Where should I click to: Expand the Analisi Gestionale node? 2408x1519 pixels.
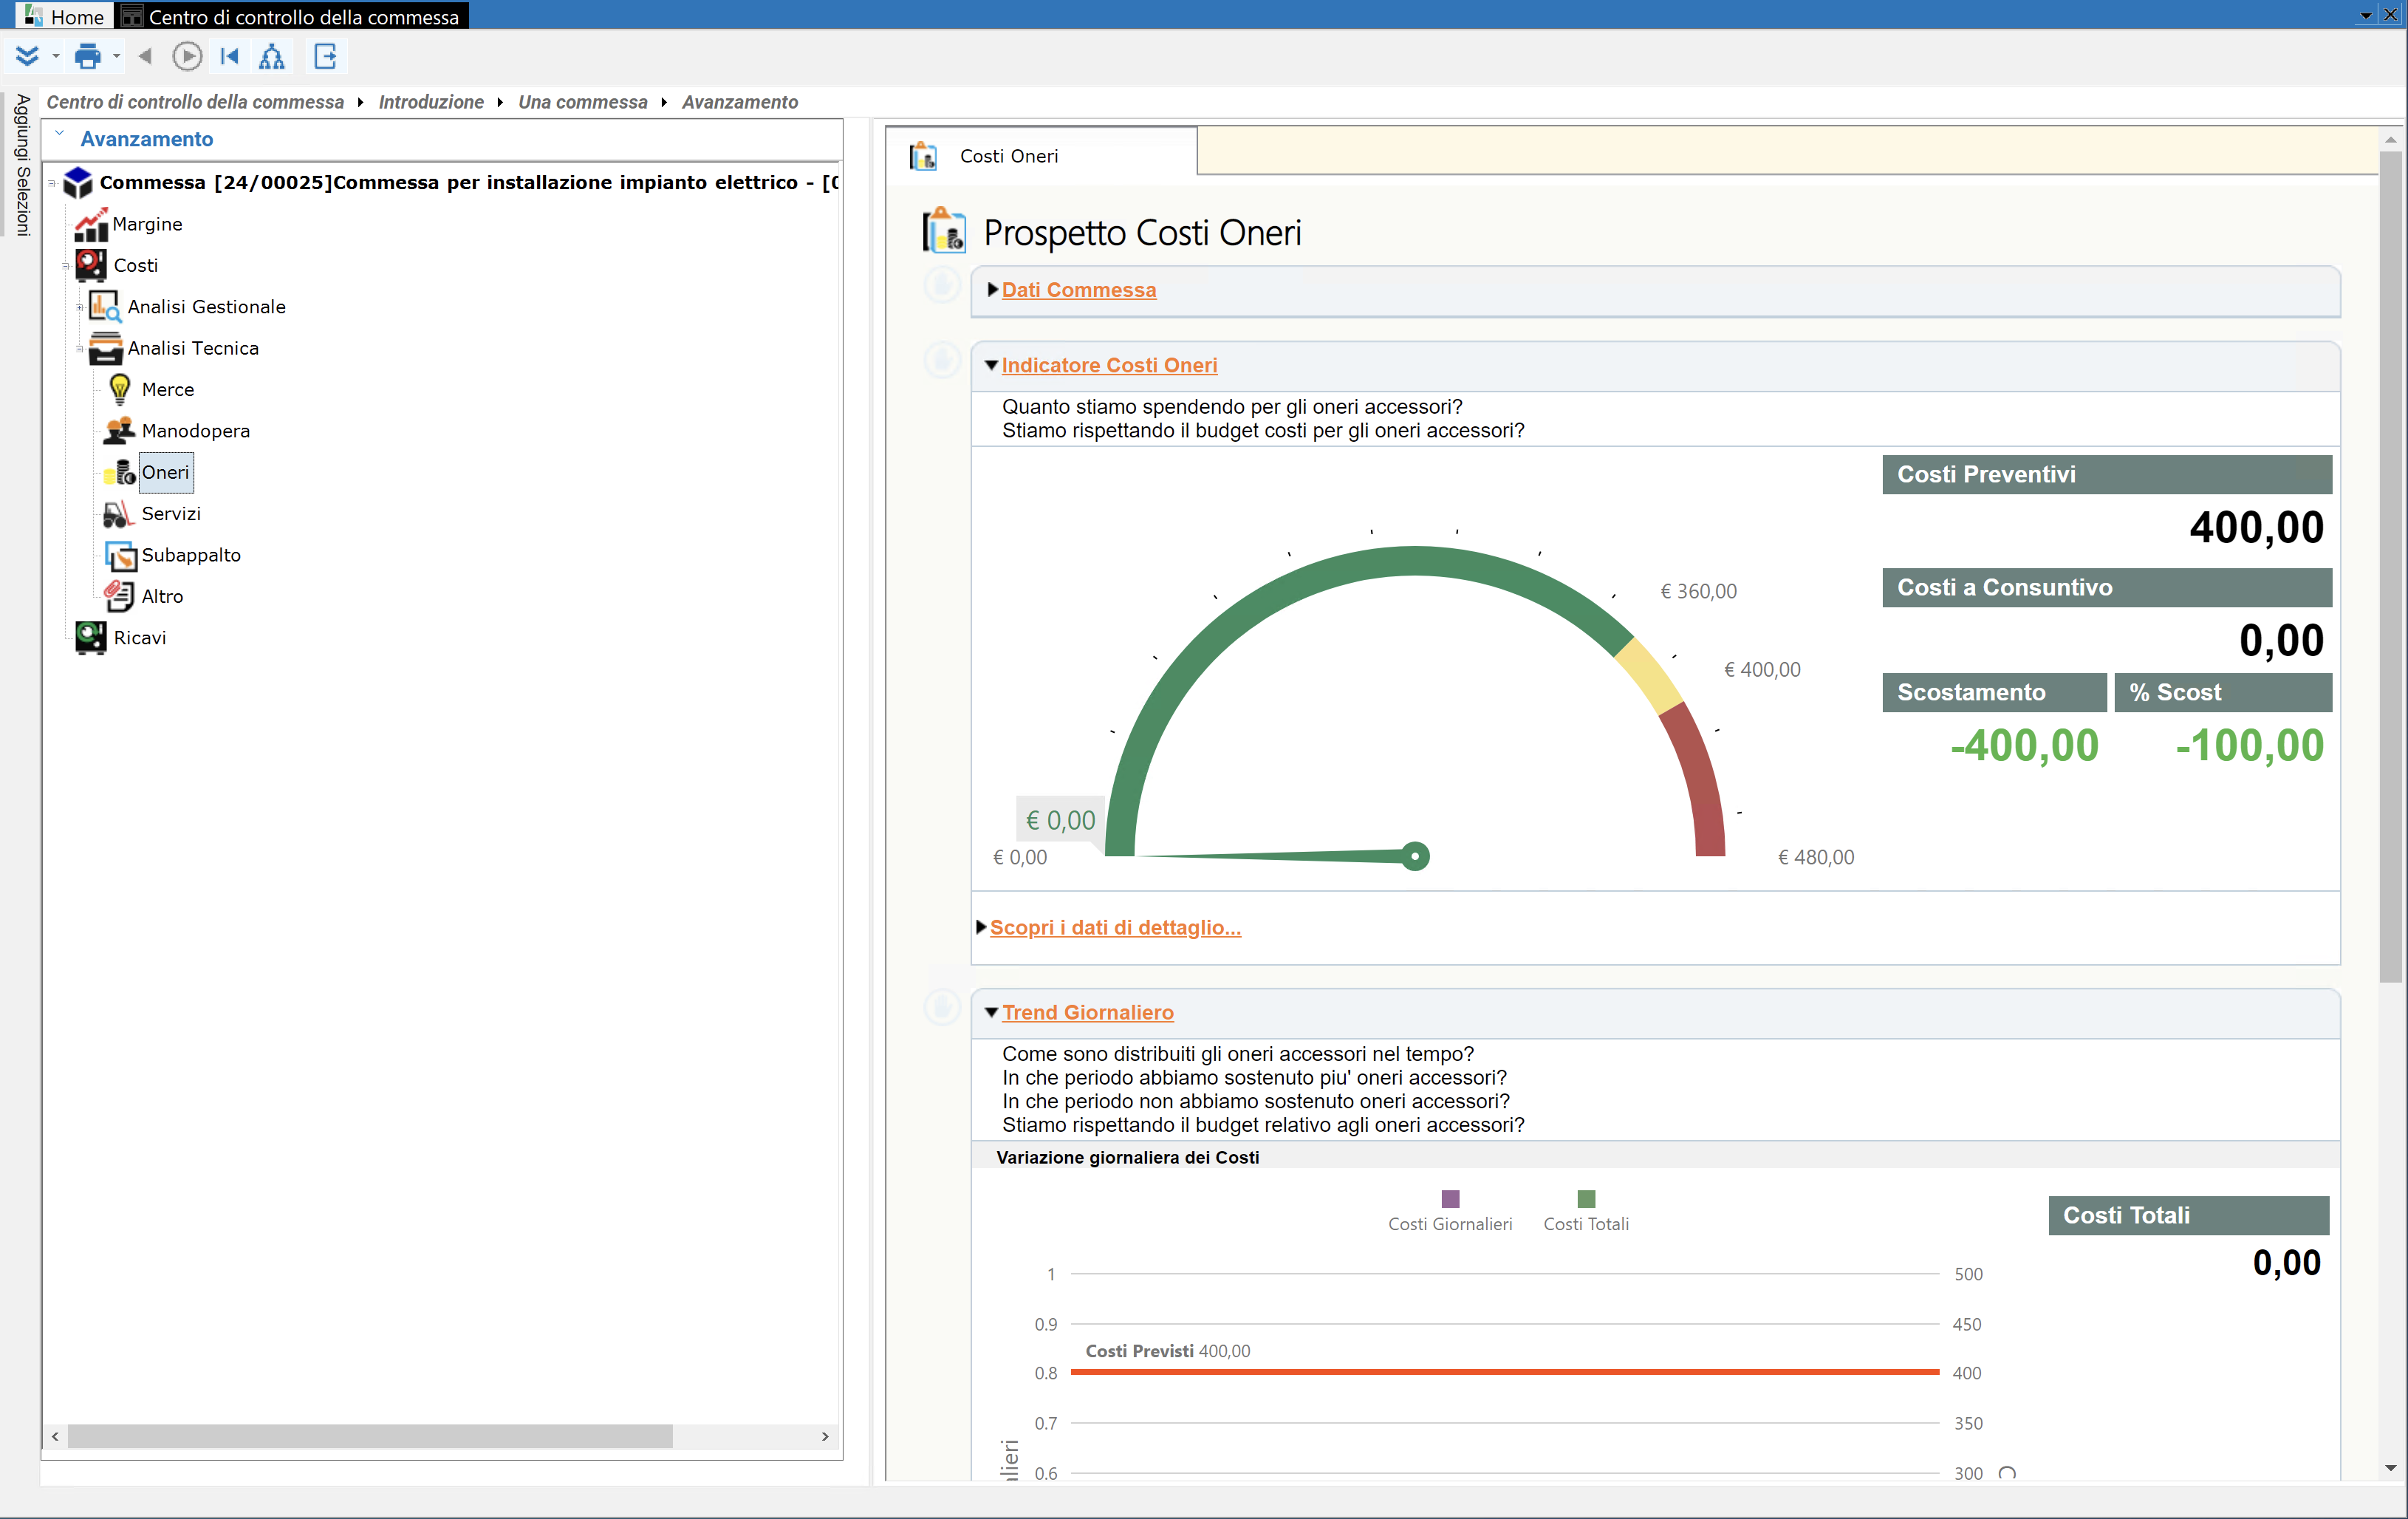[80, 307]
